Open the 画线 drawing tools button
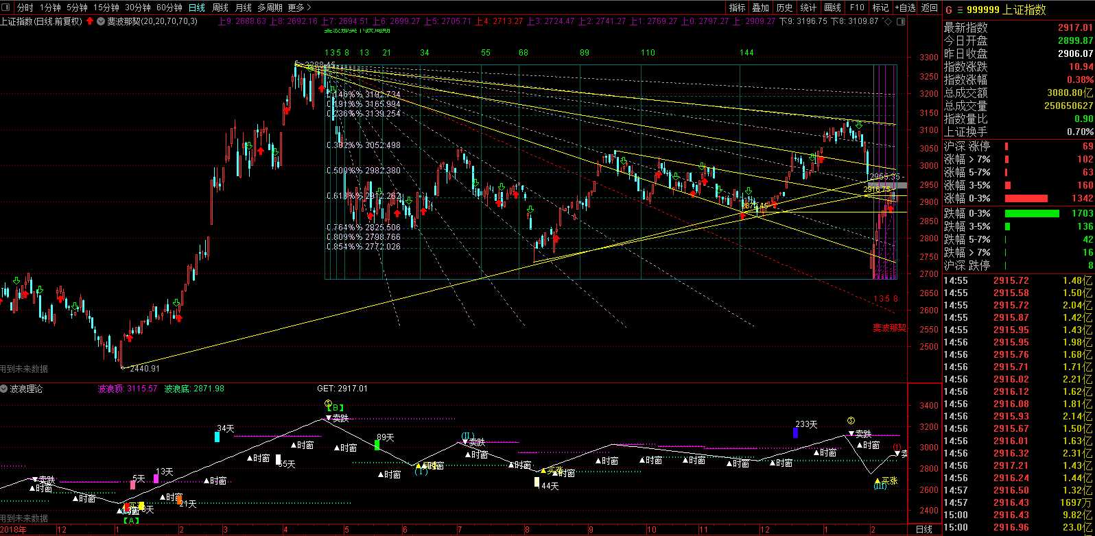Image resolution: width=1095 pixels, height=536 pixels. pyautogui.click(x=832, y=8)
